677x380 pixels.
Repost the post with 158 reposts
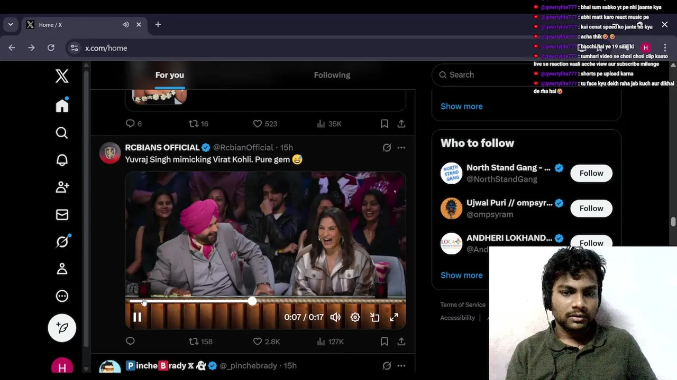tap(200, 341)
